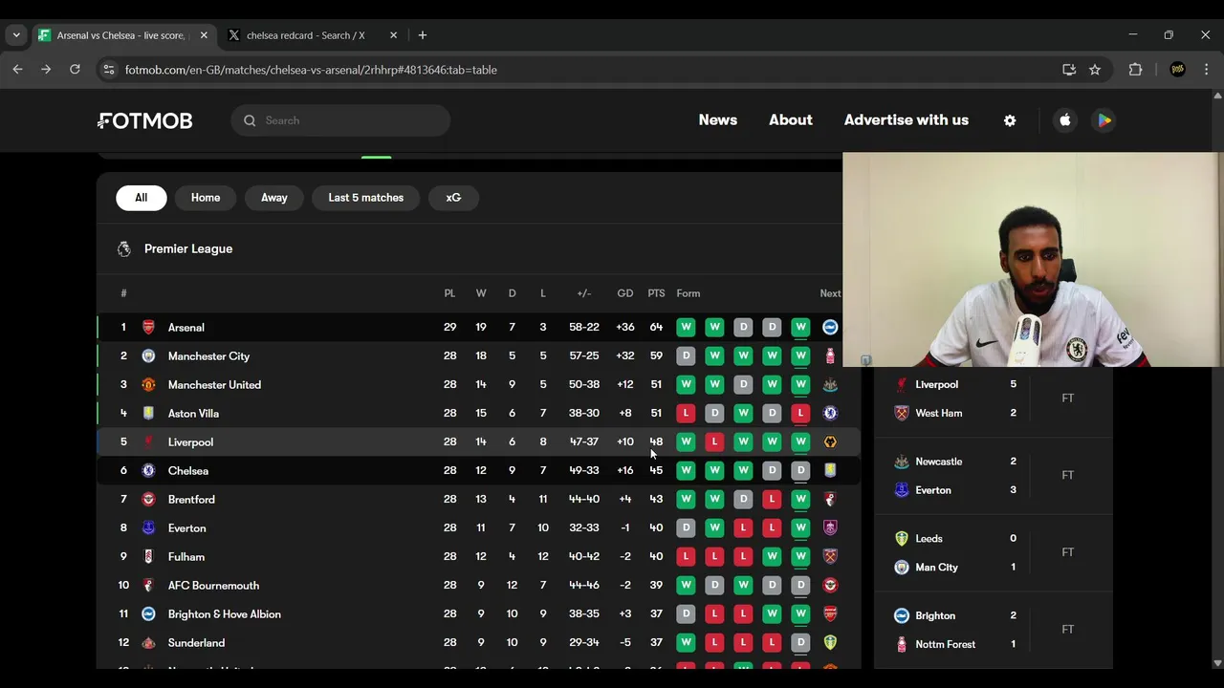
Task: Open the Leeds vs Man City result
Action: pos(994,552)
